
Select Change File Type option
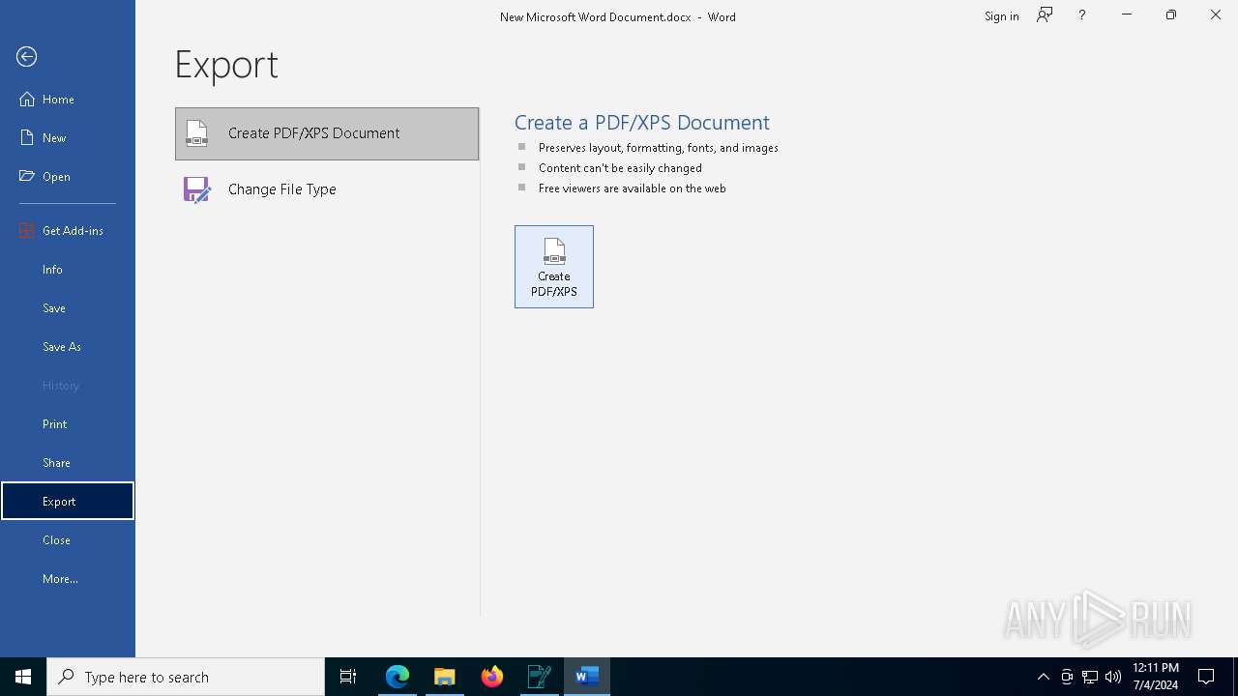tap(327, 189)
